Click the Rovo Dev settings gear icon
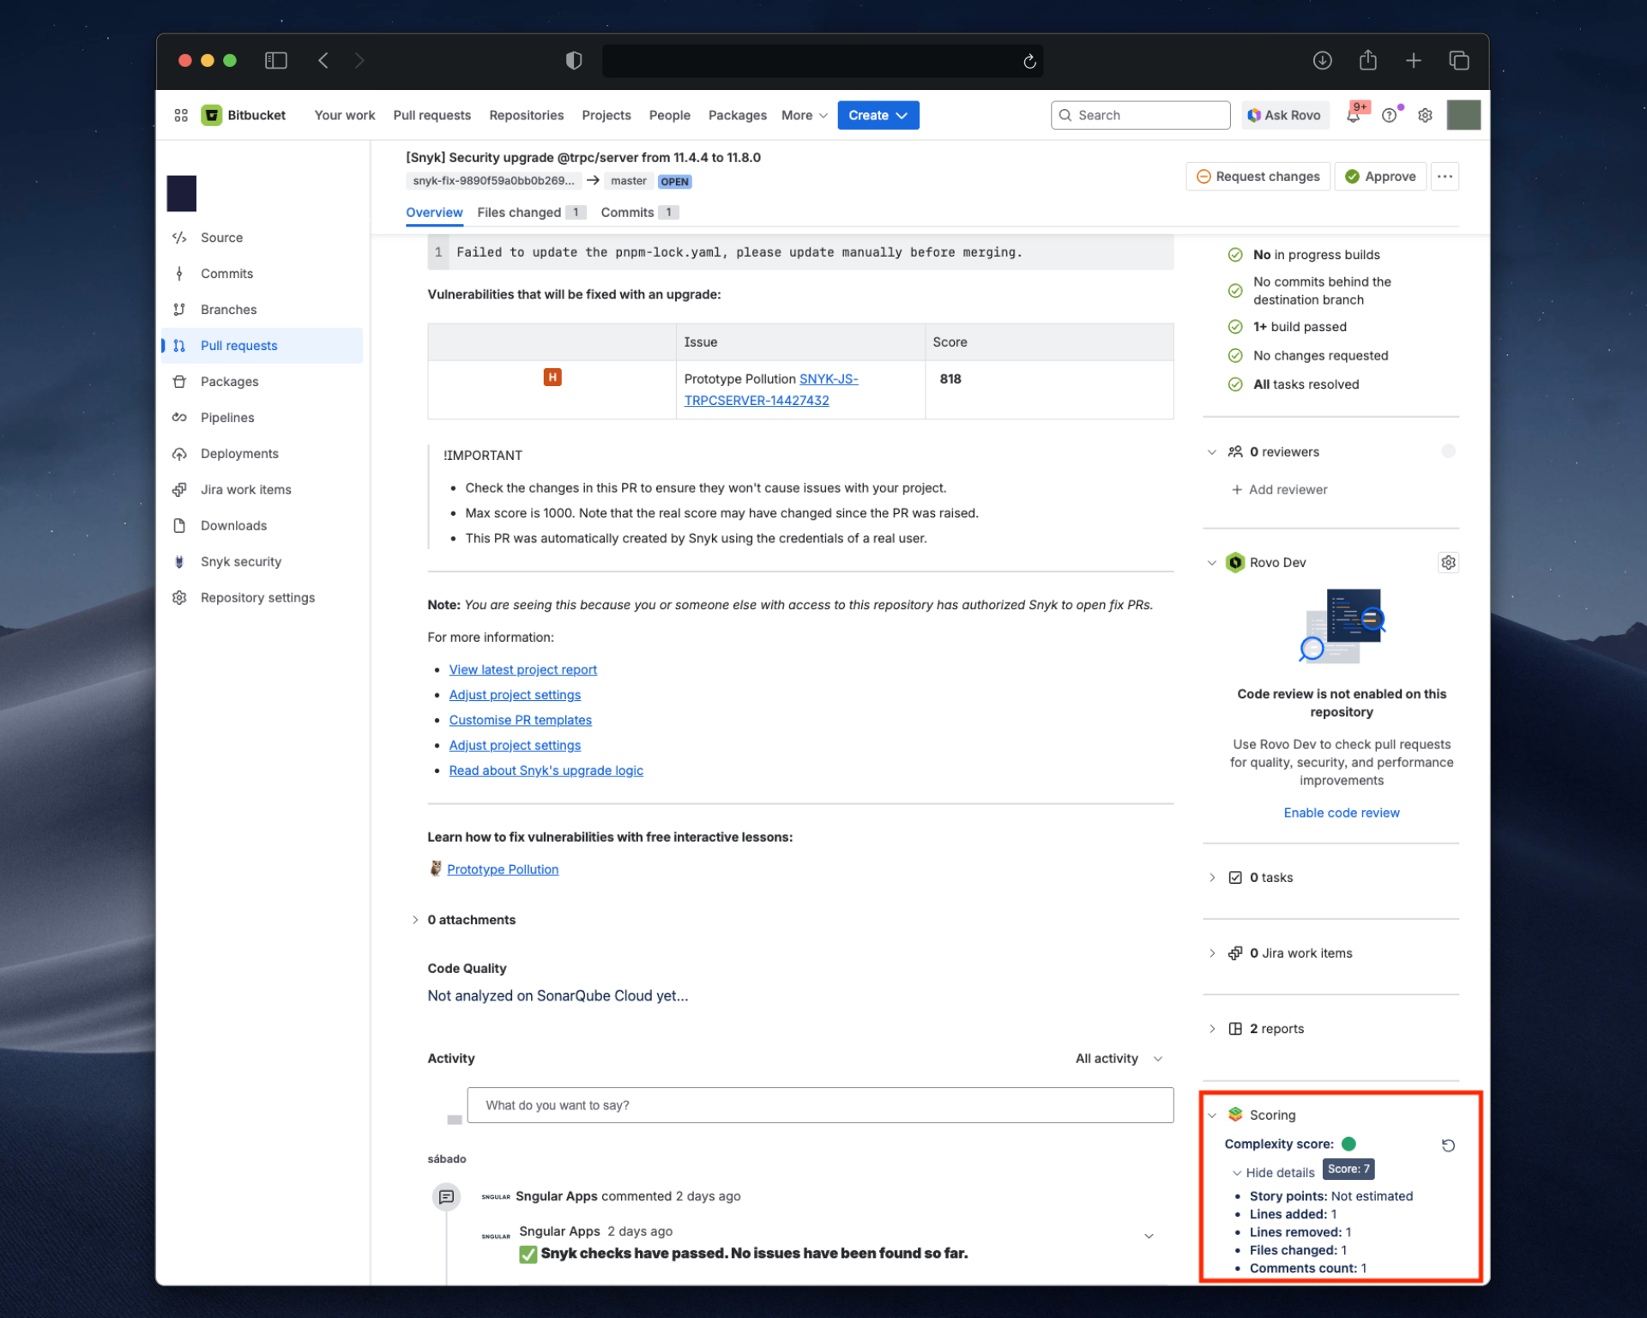 1448,563
